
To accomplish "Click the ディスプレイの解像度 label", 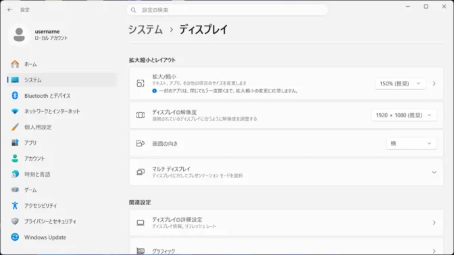I will pyautogui.click(x=174, y=112).
